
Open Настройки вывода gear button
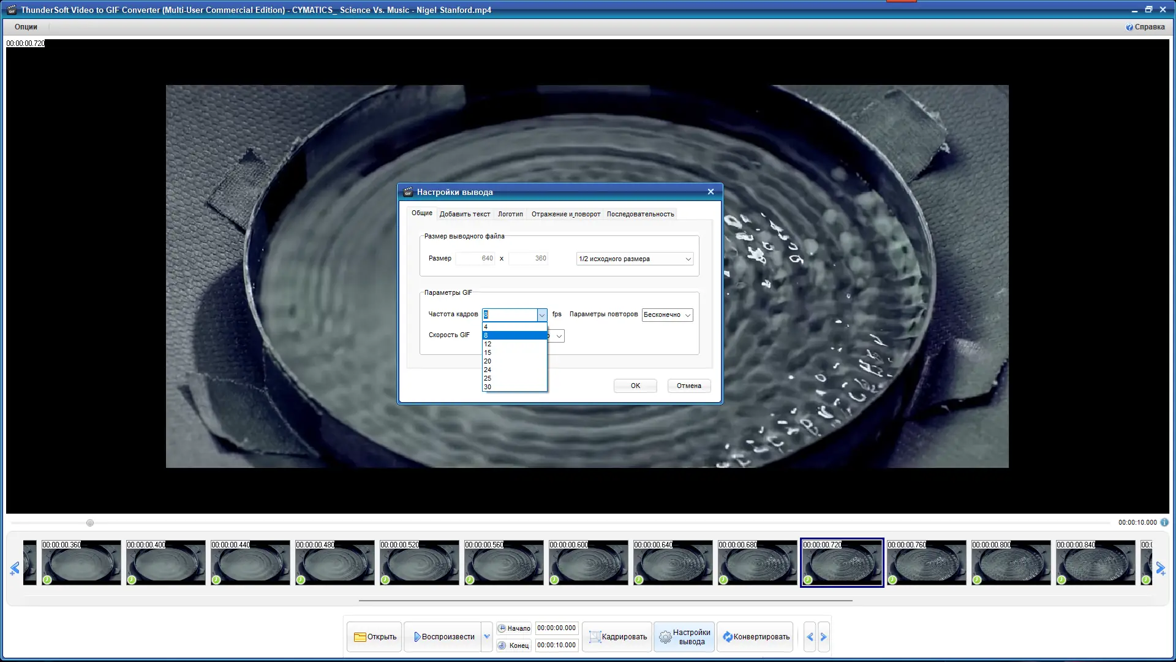click(x=684, y=637)
